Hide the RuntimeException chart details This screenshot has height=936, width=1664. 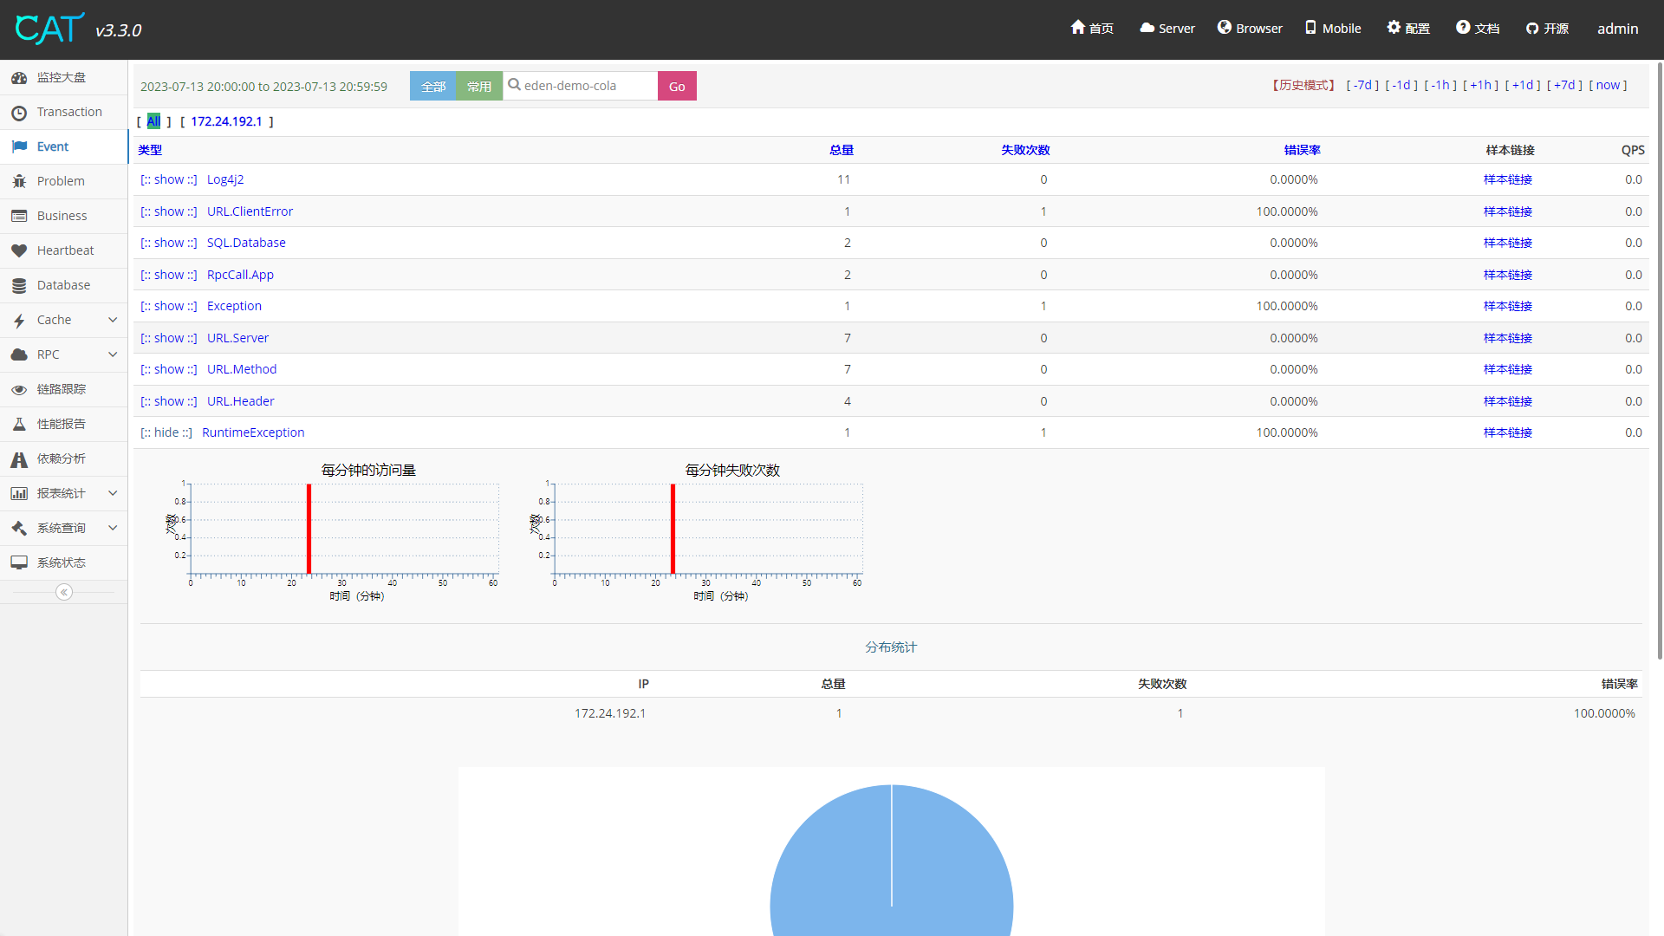pyautogui.click(x=166, y=432)
